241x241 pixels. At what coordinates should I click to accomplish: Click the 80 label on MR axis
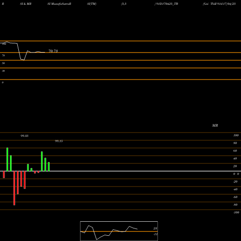point(235,143)
